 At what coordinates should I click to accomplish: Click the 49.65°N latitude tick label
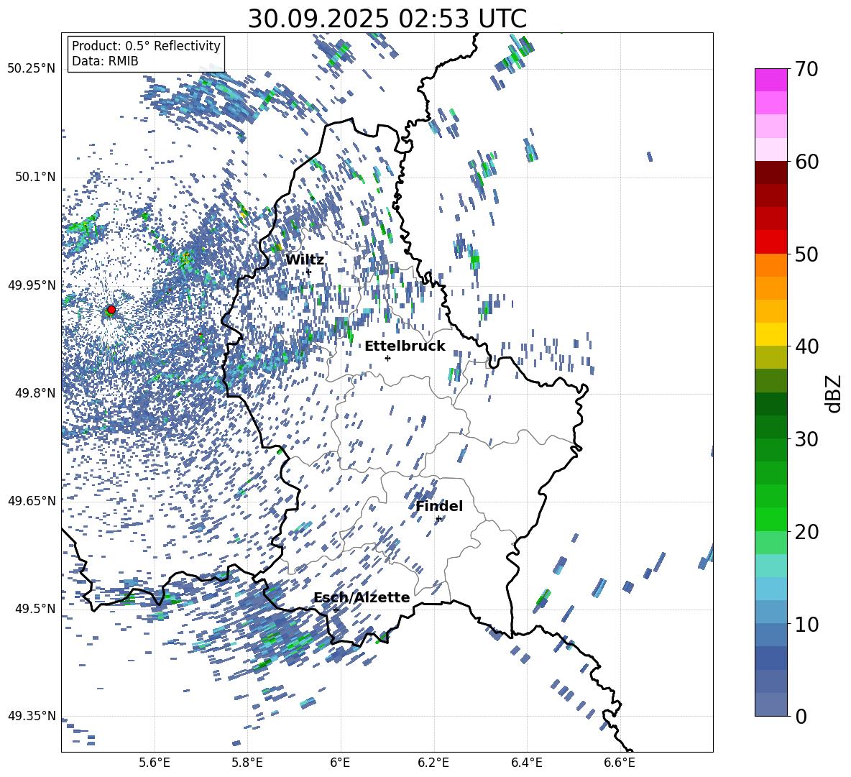pos(32,500)
